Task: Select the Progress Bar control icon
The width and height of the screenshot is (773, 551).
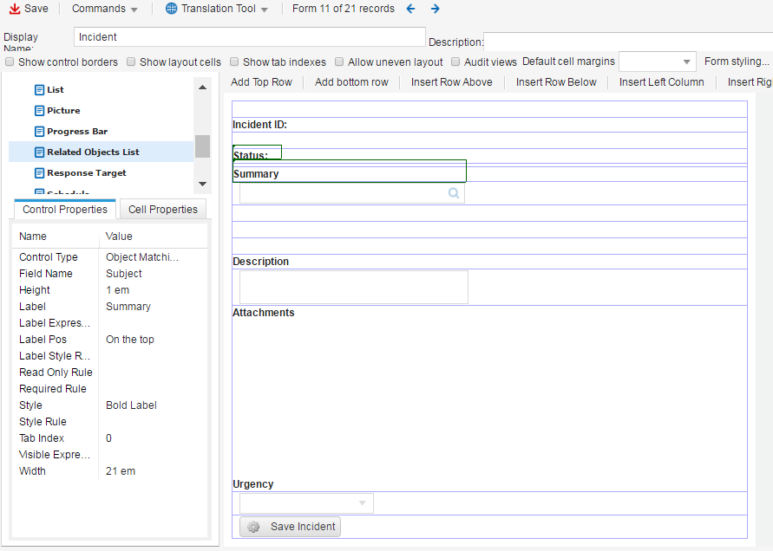Action: (x=39, y=132)
